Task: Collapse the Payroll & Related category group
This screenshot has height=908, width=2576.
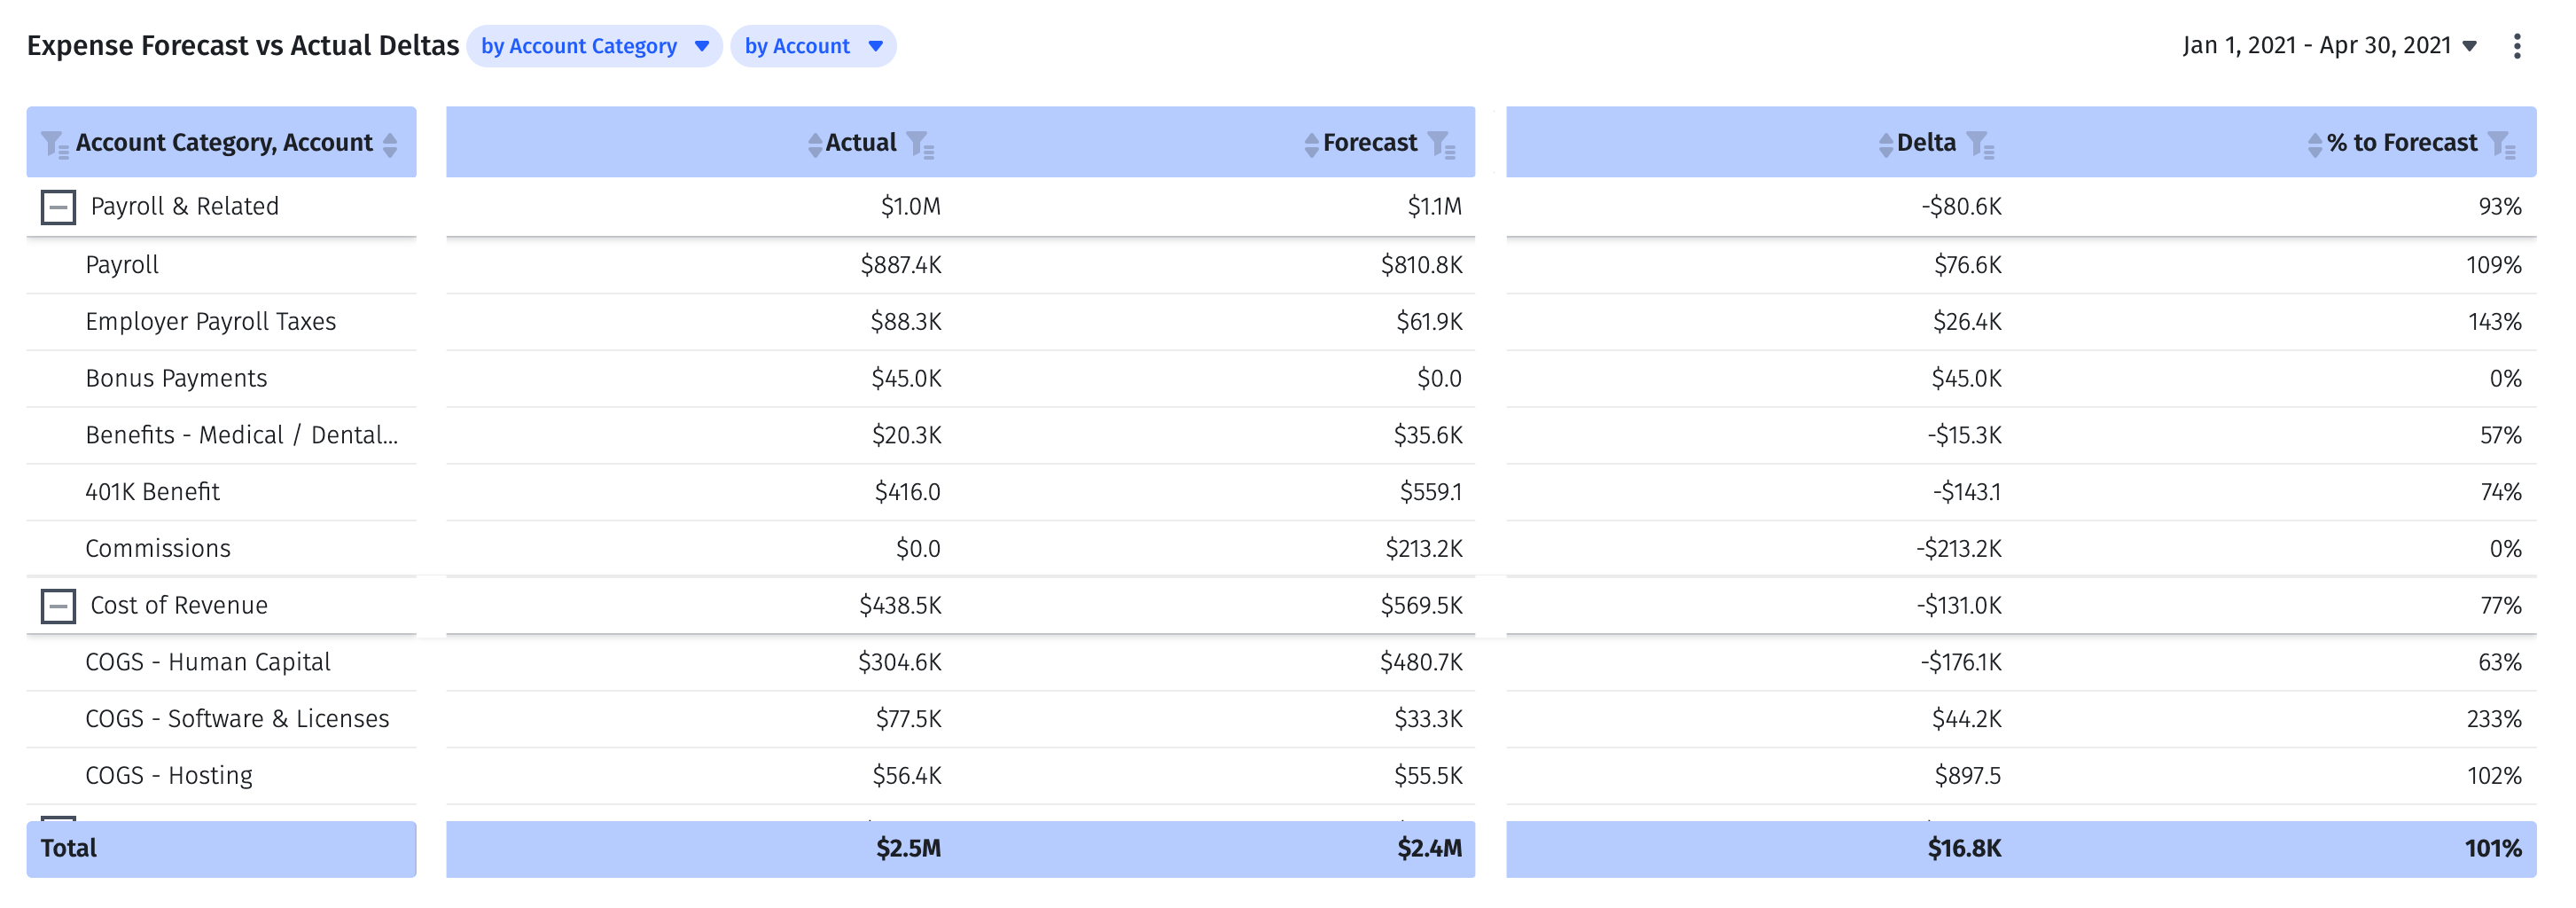Action: point(58,206)
